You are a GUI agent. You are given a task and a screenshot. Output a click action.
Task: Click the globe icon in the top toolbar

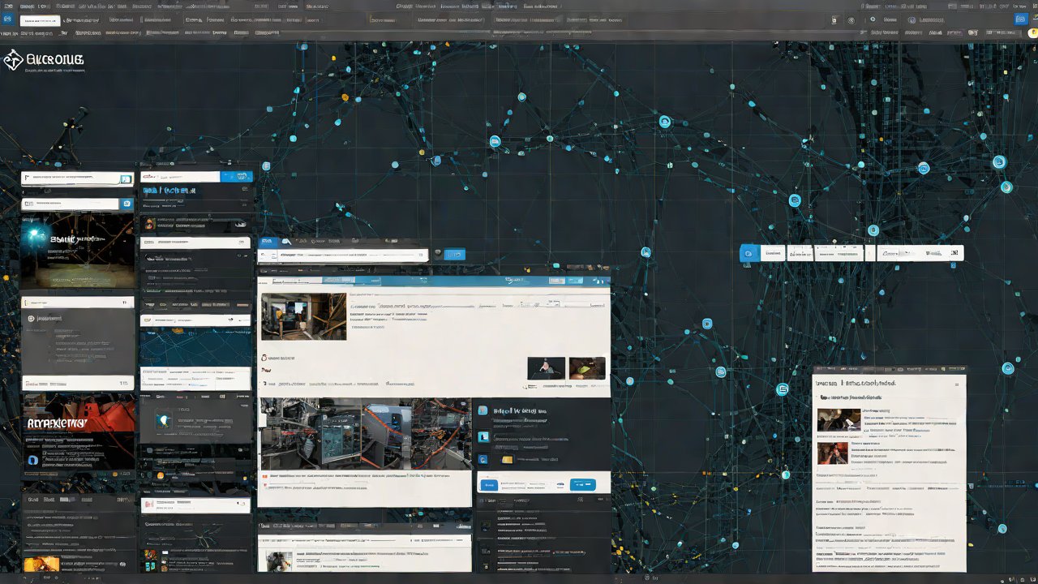coord(851,19)
